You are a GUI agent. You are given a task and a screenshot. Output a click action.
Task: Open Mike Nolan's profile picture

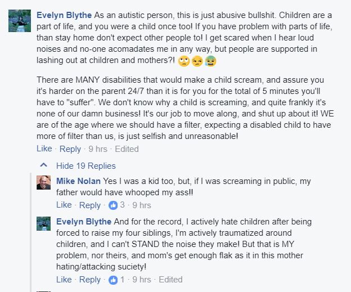[x=44, y=182]
